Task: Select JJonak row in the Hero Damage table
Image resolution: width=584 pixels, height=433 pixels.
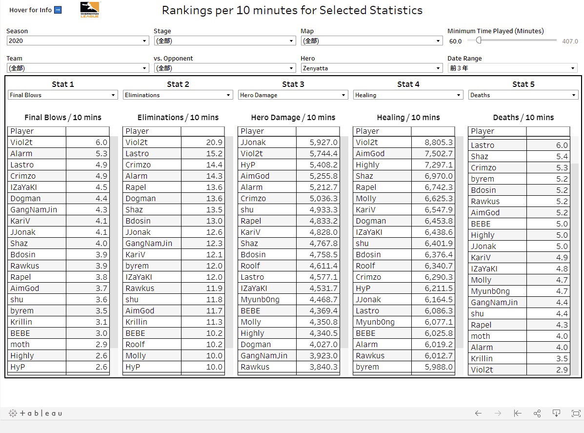Action: (254, 143)
